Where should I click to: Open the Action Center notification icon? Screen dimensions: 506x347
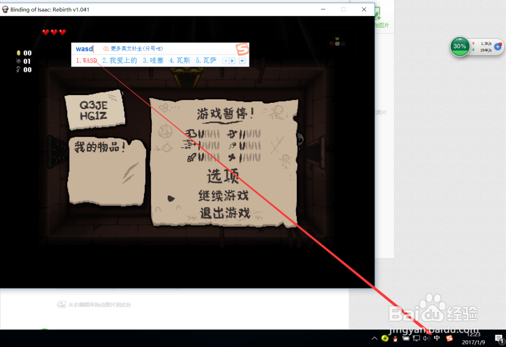(x=499, y=339)
